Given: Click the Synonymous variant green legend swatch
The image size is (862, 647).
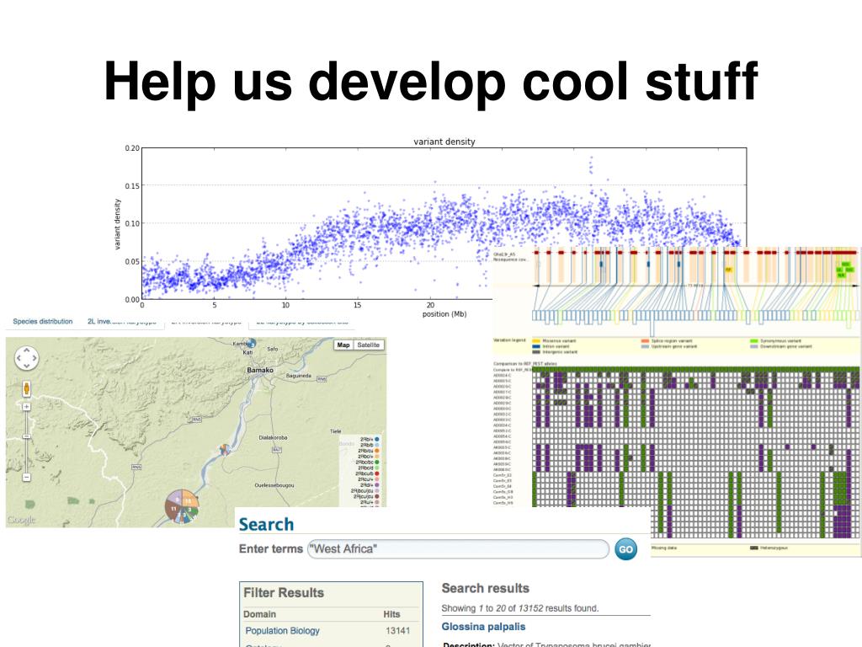Looking at the screenshot, I should (x=754, y=341).
